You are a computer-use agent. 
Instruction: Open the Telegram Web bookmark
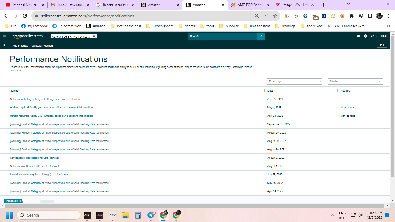(x=67, y=26)
